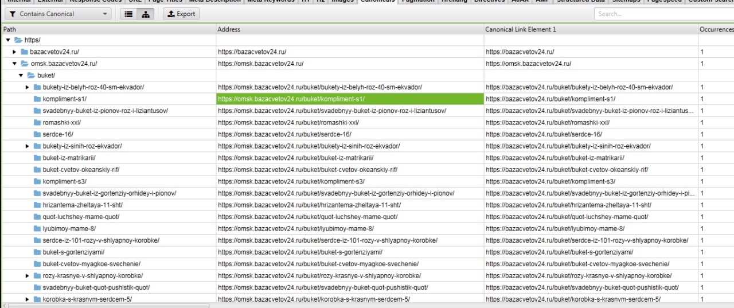Click Occurrences value in romashki-xxl/ row
Image resolution: width=734 pixels, height=308 pixels.
[702, 122]
